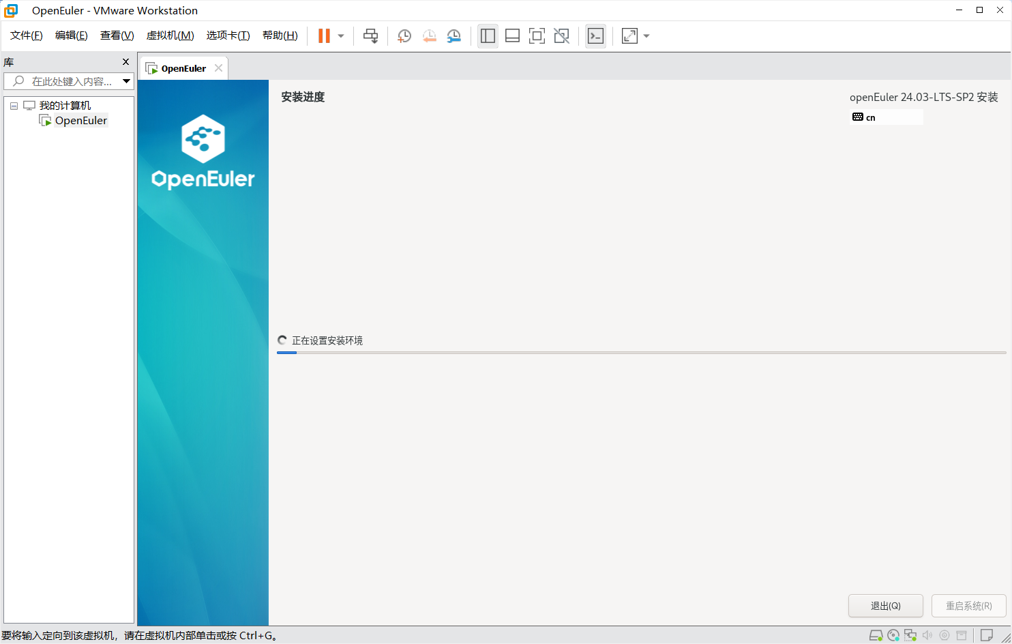Close the OpenEuler tab
Image resolution: width=1012 pixels, height=644 pixels.
(218, 68)
